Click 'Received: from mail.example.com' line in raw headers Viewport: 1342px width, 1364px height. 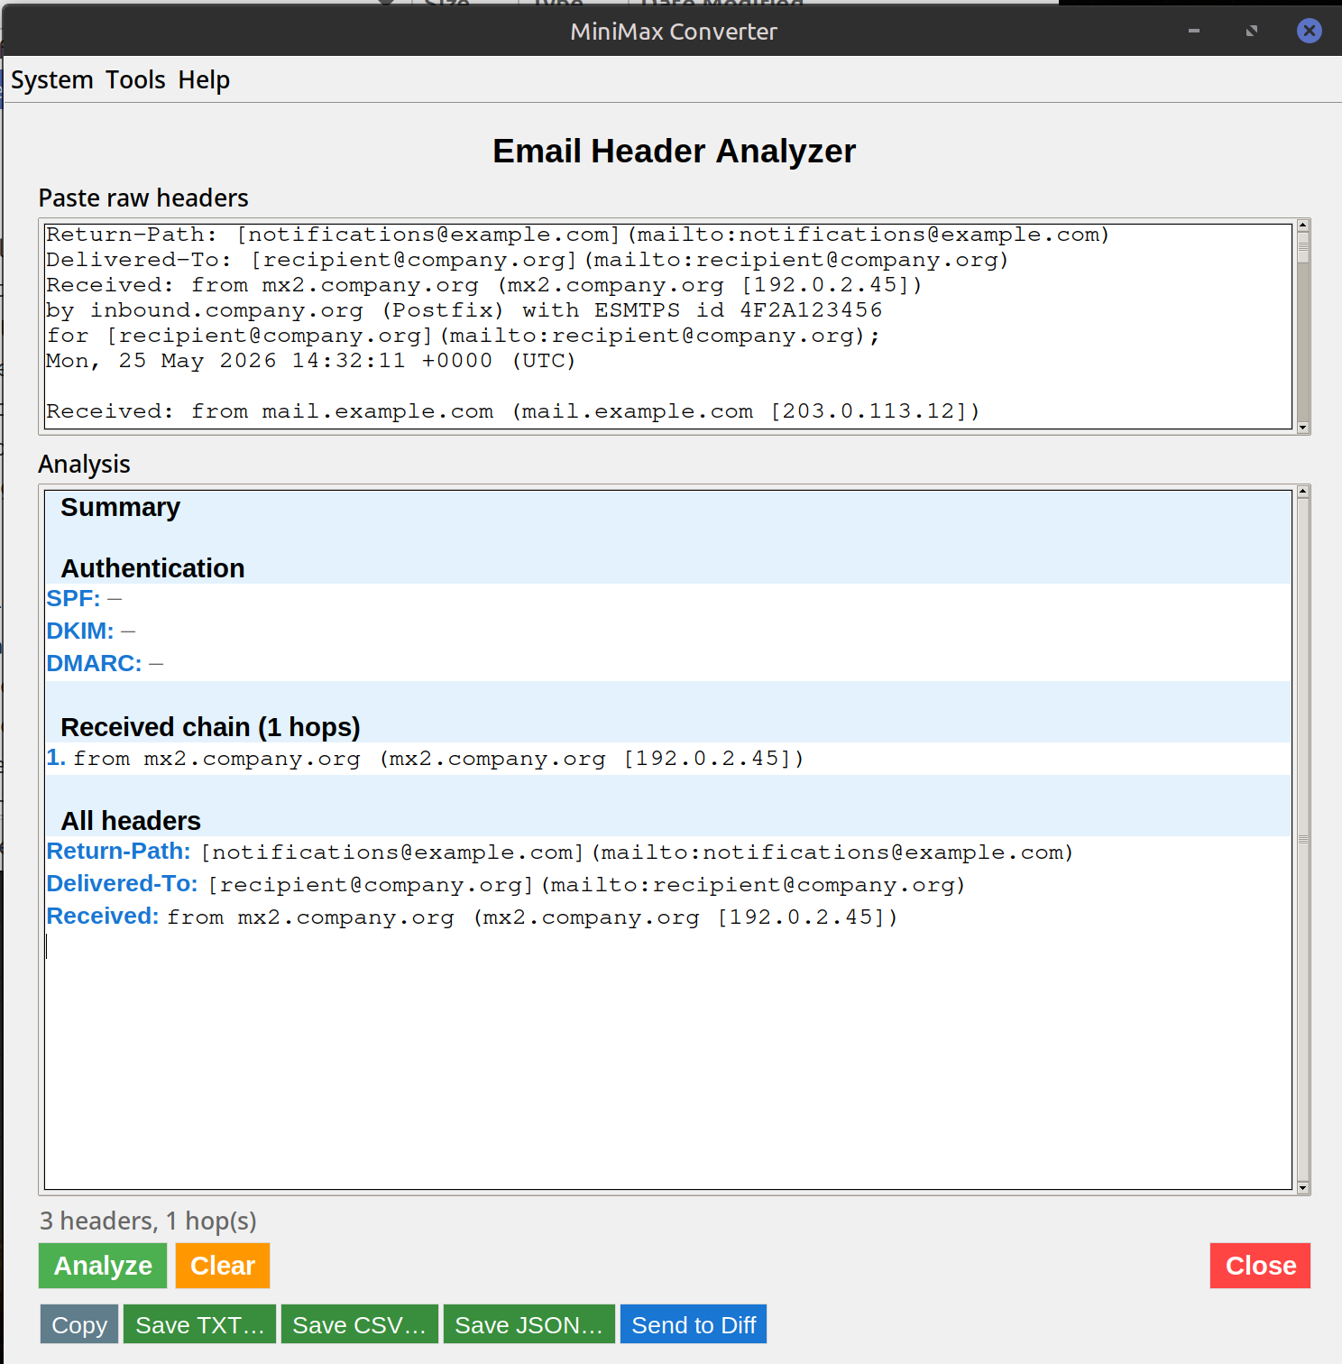(513, 411)
